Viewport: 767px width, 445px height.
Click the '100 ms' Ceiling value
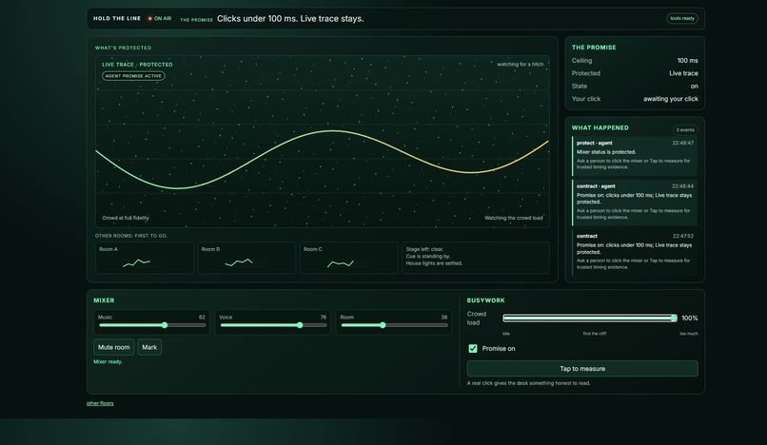[687, 61]
